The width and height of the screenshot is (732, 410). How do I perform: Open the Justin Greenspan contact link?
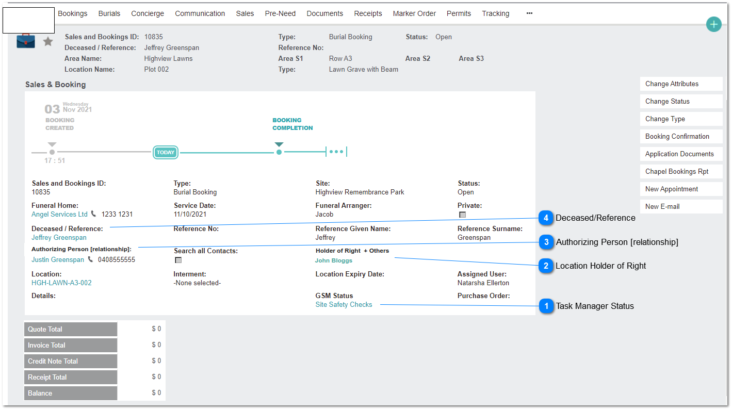click(58, 260)
